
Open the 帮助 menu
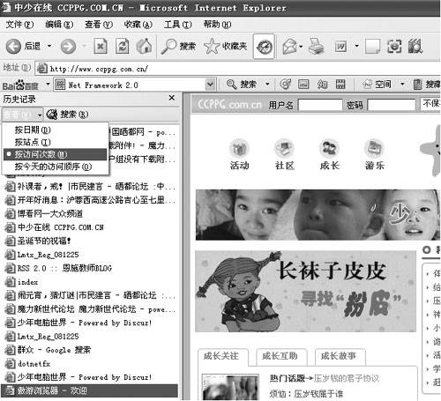click(217, 25)
